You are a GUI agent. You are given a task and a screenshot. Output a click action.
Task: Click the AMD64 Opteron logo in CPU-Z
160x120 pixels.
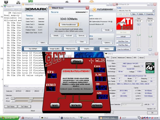click(x=150, y=68)
